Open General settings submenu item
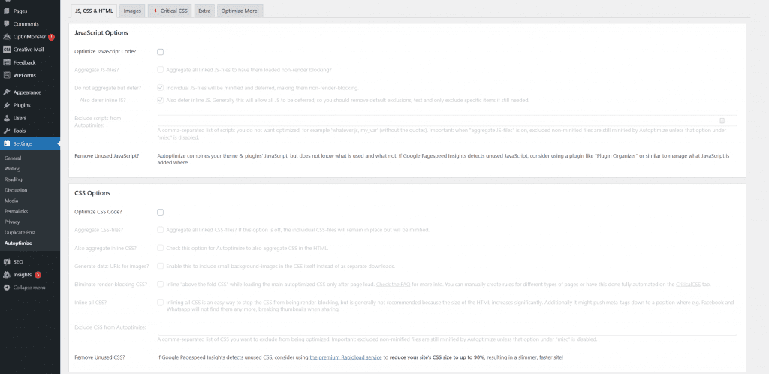Screen dimensions: 769x374 click(13, 158)
